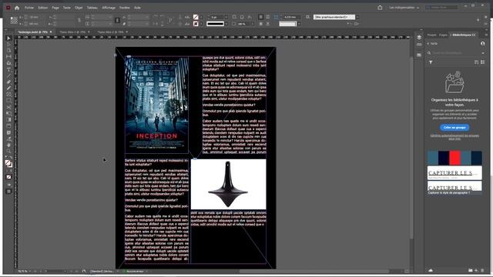Open the Affichage menu
Screen dimensions: 493x277
pos(109,8)
